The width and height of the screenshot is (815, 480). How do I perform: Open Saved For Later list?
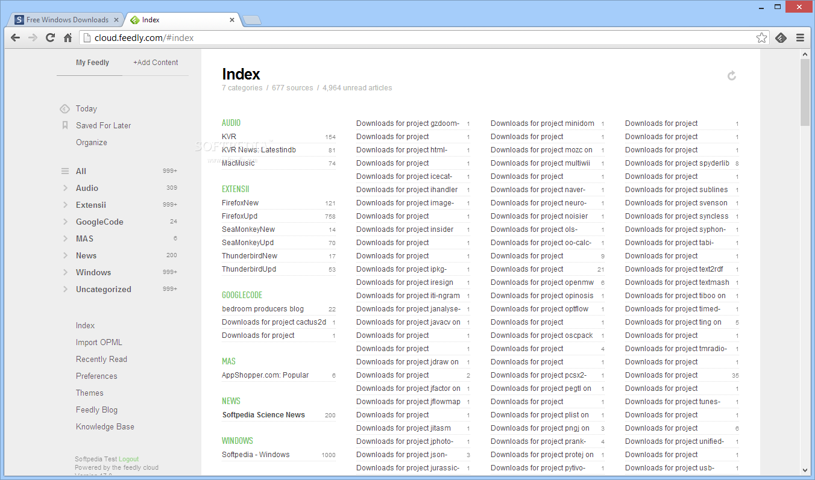(x=104, y=125)
